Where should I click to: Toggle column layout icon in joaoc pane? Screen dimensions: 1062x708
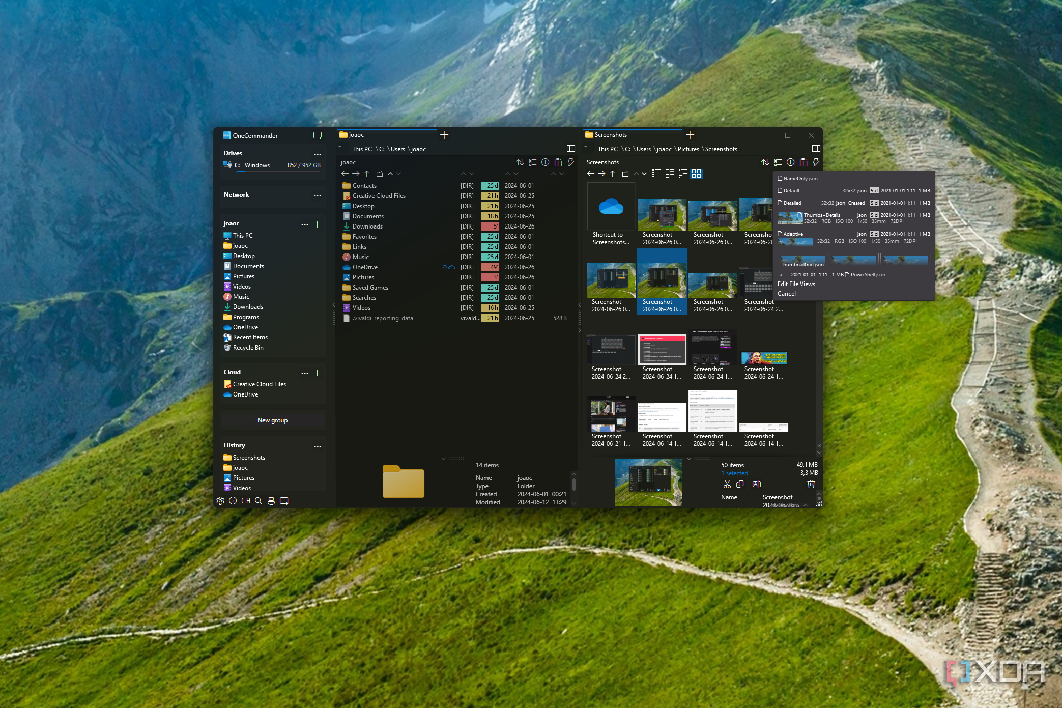(571, 149)
